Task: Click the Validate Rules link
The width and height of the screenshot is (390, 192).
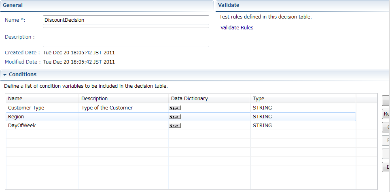Action: pos(237,28)
